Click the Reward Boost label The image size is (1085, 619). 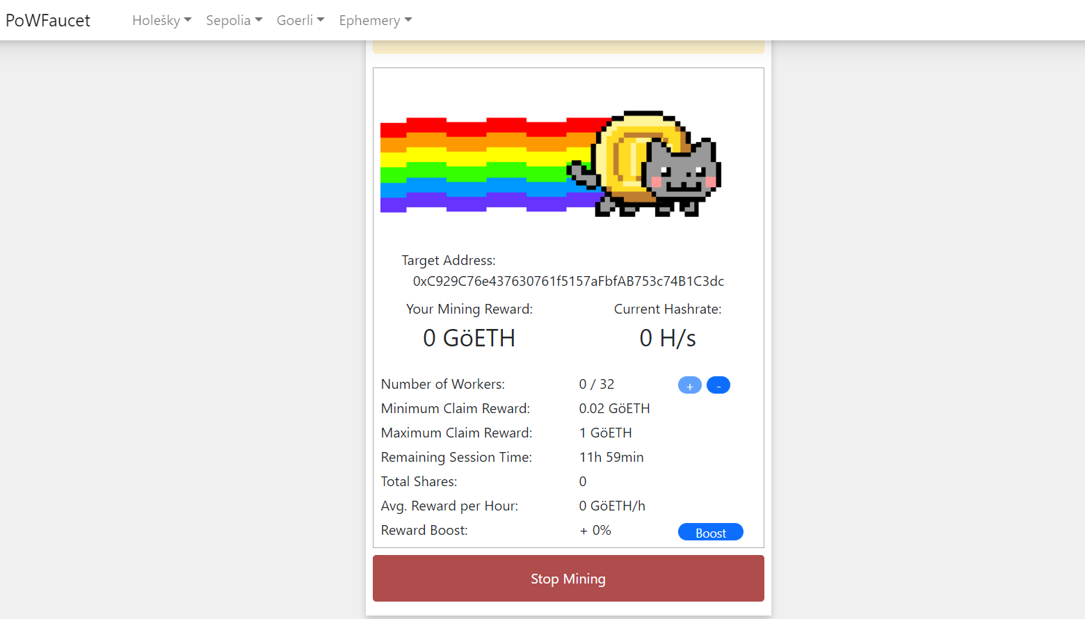pyautogui.click(x=424, y=530)
